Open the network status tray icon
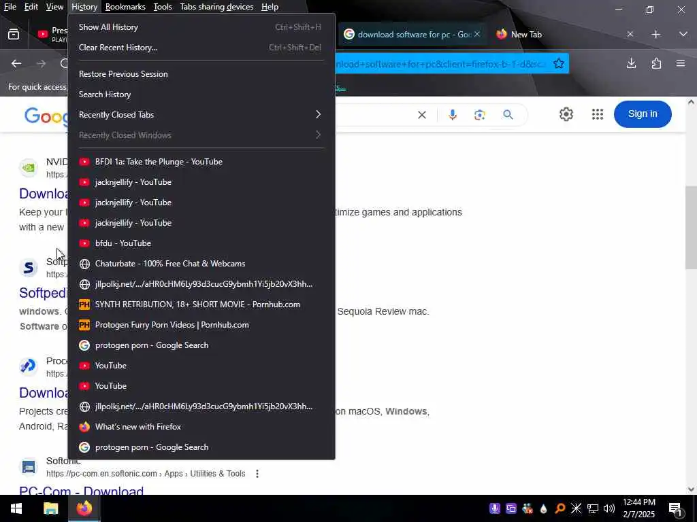Viewport: 697px width, 522px height. [x=593, y=508]
